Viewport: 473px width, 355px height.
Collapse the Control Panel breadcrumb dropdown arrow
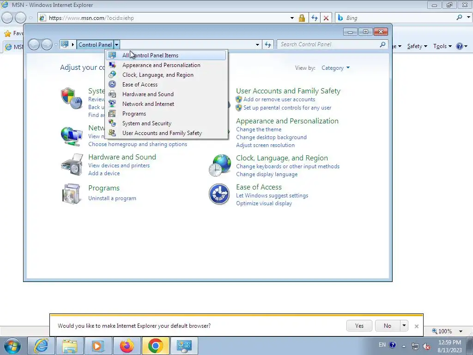click(117, 45)
